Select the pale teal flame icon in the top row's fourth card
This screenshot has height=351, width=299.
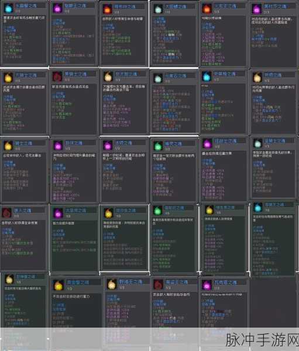click(158, 9)
